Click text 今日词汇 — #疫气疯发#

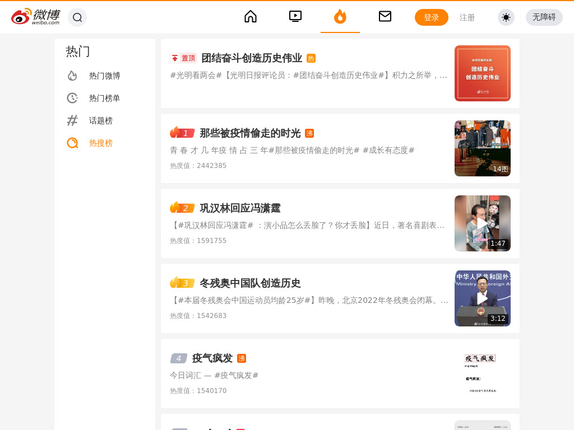click(x=214, y=376)
